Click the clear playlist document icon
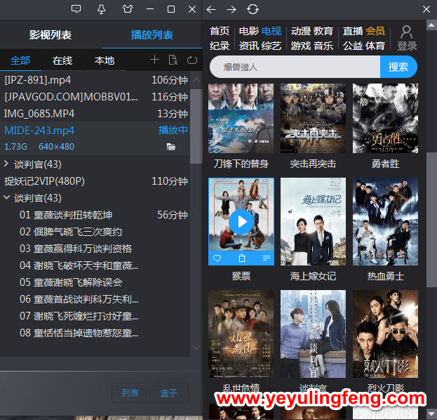Image resolution: width=437 pixels, height=420 pixels. [x=173, y=60]
